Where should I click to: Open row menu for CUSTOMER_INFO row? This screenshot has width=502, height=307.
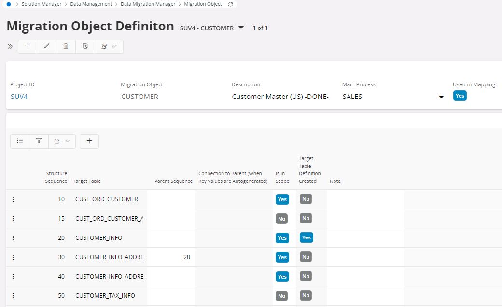[x=13, y=238]
